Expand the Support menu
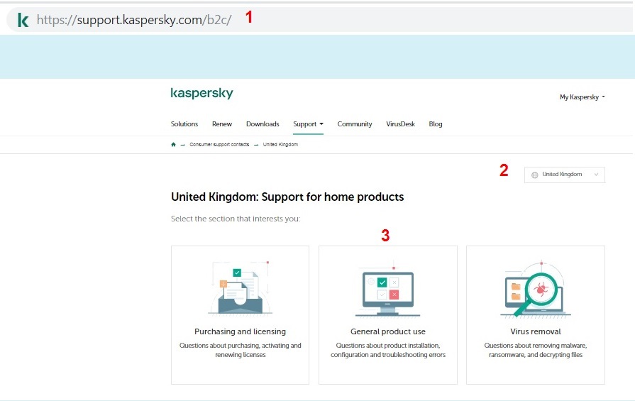 (x=308, y=124)
